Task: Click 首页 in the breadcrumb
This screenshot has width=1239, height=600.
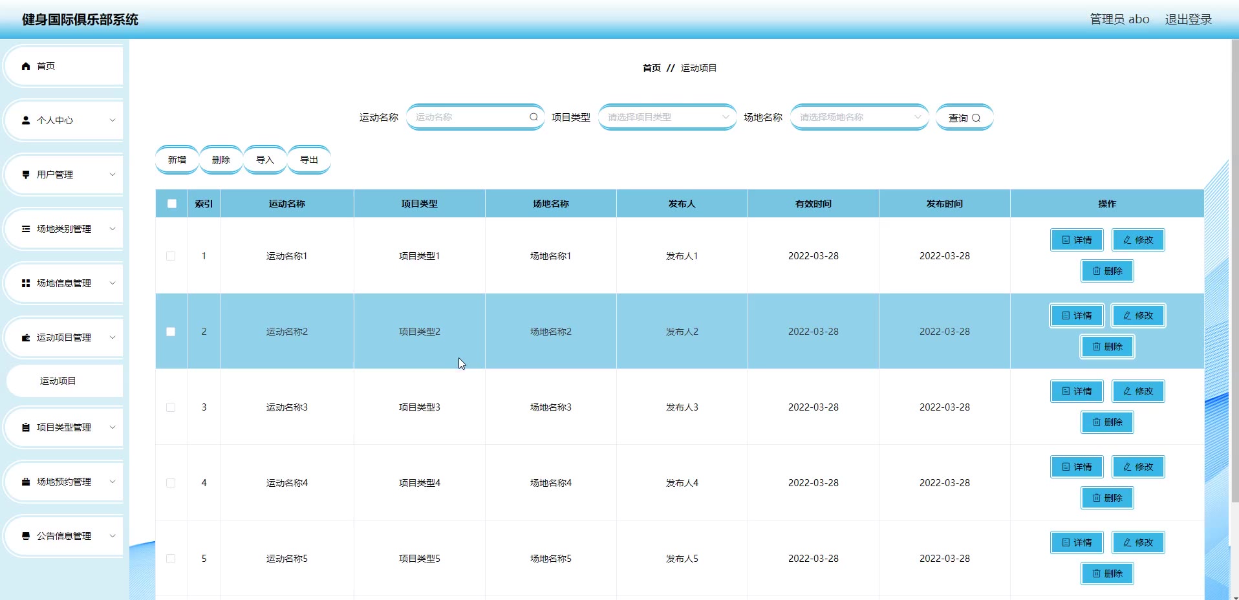Action: (x=652, y=68)
